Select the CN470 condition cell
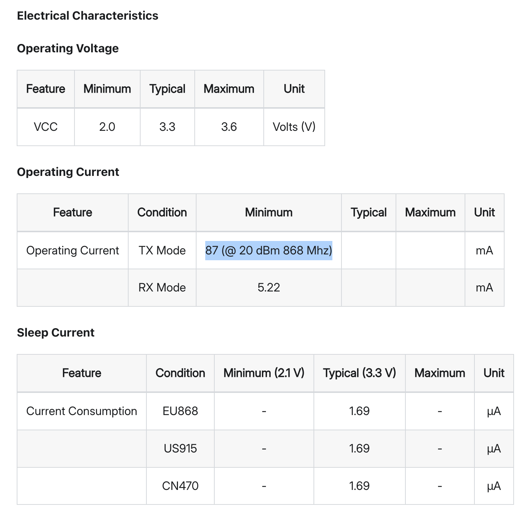Viewport: 526px width, 511px height. coord(180,486)
